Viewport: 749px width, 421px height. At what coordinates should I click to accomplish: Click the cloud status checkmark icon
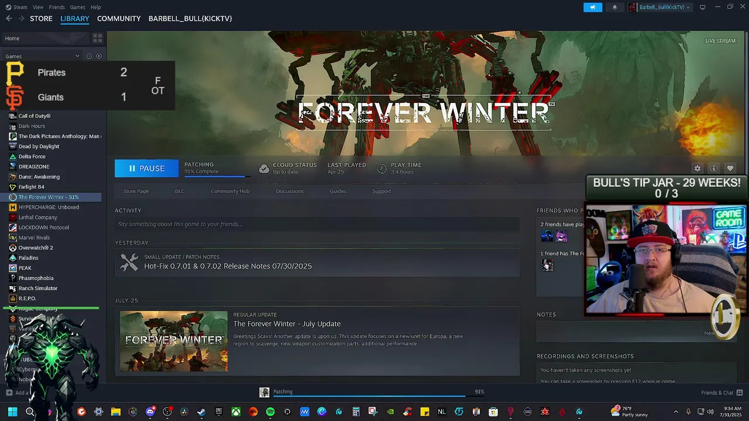[264, 168]
